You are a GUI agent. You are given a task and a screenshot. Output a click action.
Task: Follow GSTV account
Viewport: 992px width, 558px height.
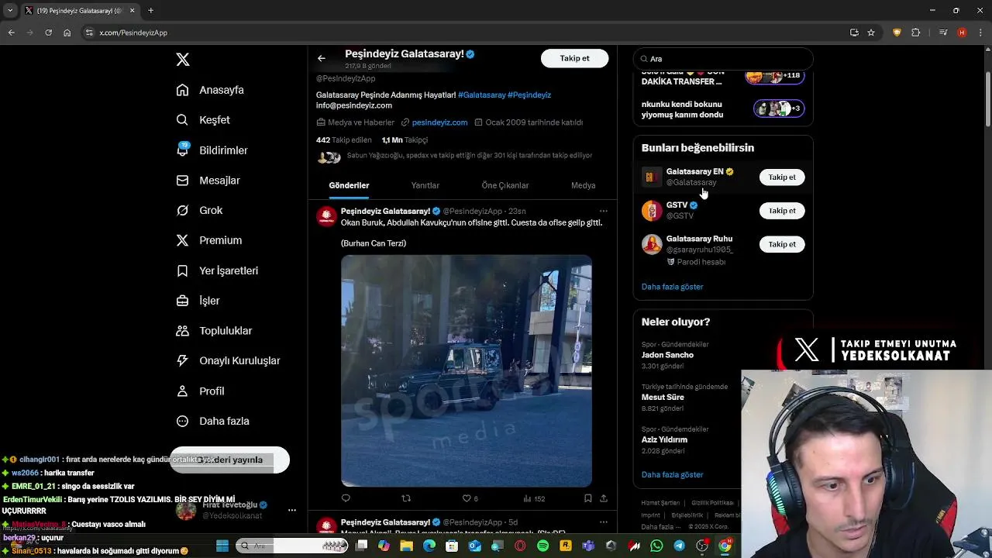[782, 211]
